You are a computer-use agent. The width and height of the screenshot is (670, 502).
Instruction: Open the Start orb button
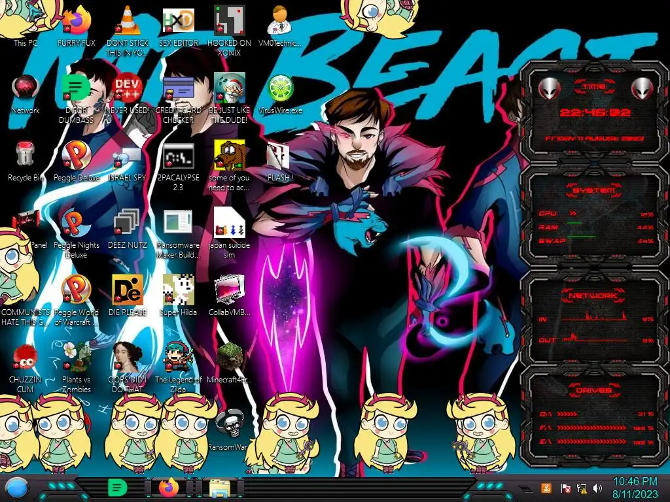tap(17, 488)
